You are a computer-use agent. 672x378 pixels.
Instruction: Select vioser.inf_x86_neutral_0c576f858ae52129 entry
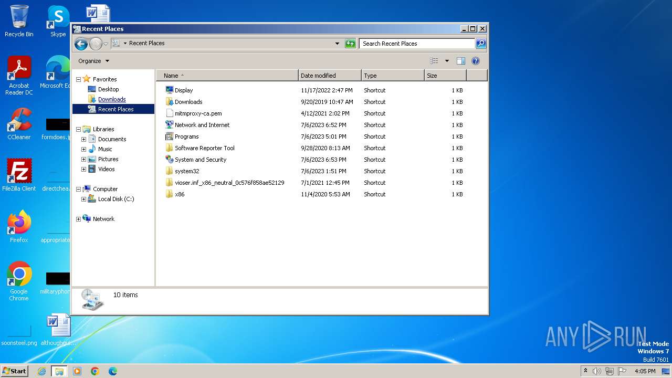[229, 183]
